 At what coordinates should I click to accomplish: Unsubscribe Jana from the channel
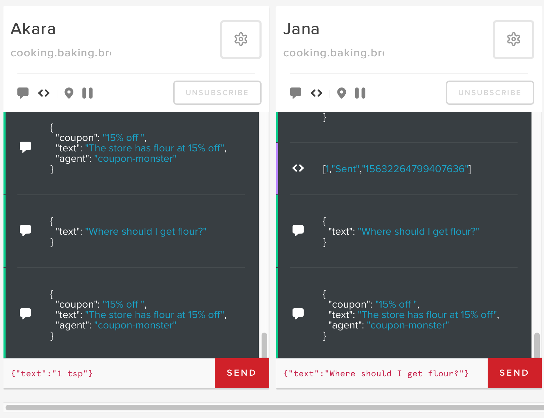click(x=490, y=93)
